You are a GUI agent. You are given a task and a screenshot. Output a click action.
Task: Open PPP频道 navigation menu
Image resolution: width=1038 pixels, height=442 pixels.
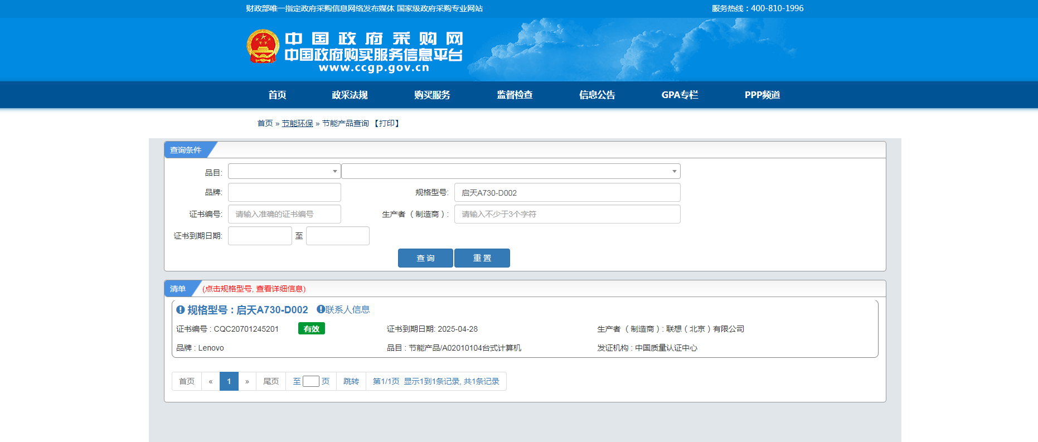coord(762,95)
